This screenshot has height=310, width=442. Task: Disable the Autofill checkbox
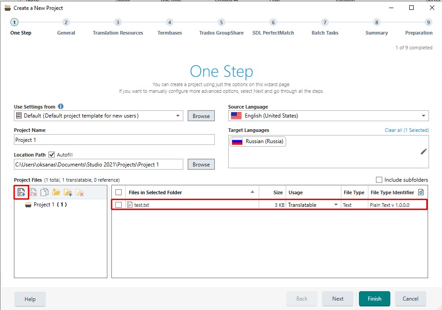tap(52, 155)
